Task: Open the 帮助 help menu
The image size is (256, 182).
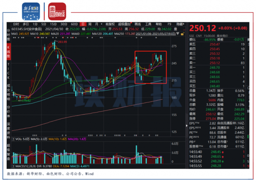Action: (159, 24)
